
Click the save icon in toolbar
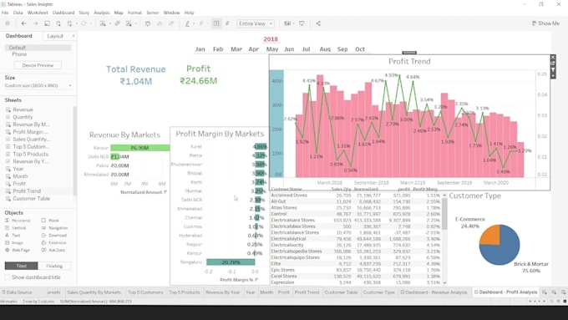click(47, 23)
